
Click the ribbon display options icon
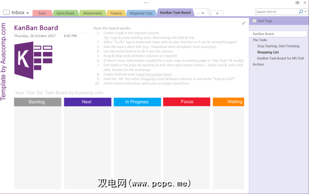pos(297,3)
